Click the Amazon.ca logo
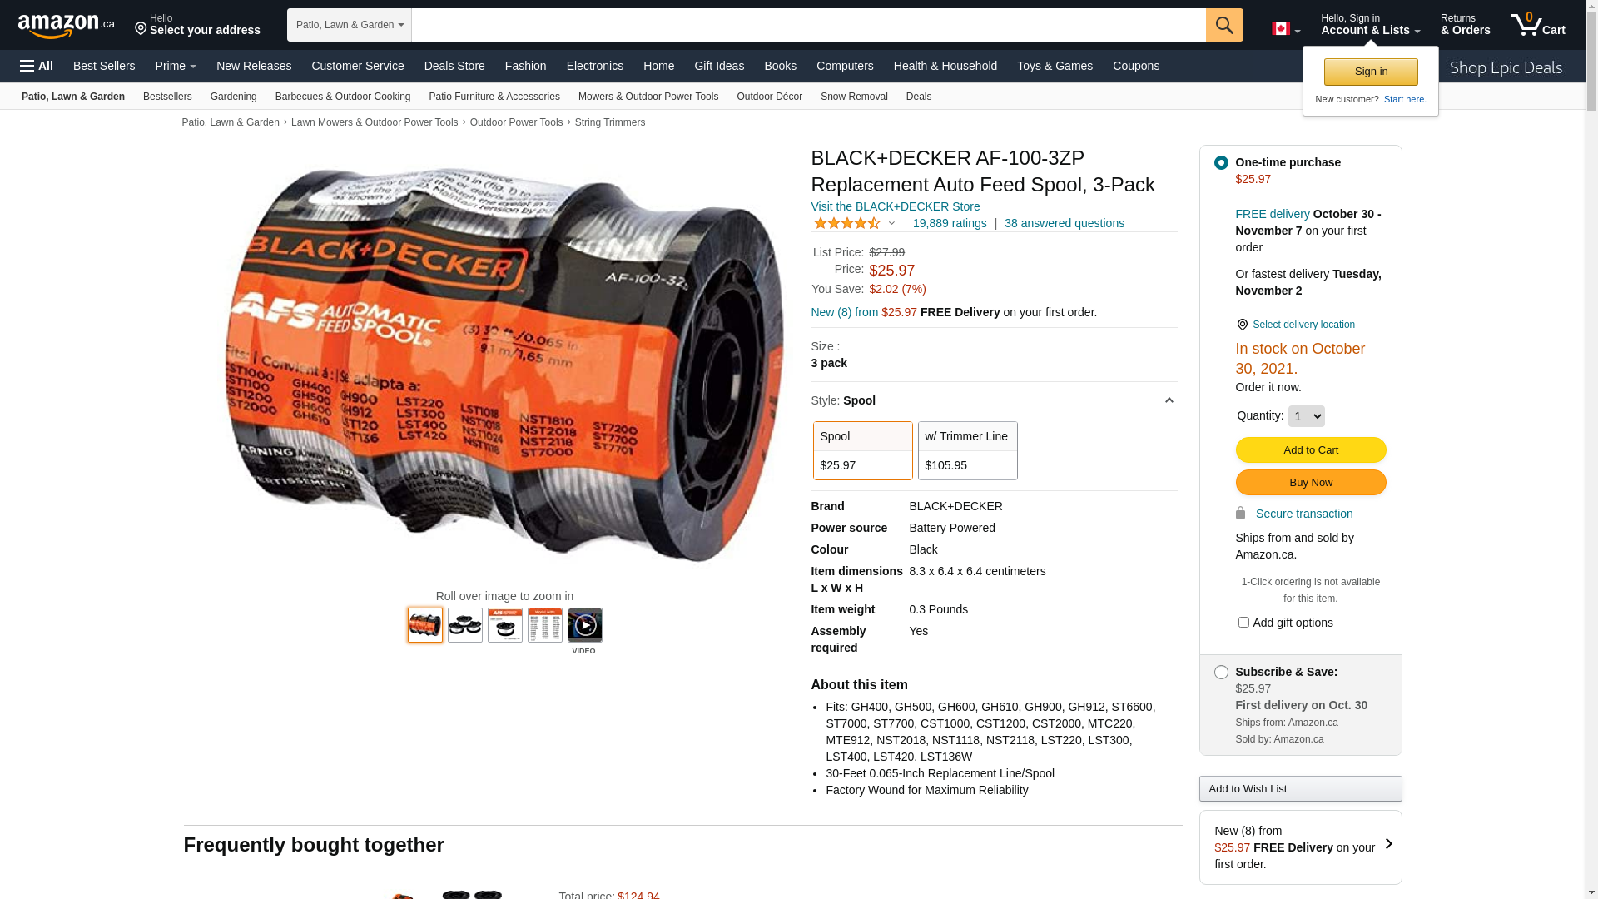 (x=67, y=25)
